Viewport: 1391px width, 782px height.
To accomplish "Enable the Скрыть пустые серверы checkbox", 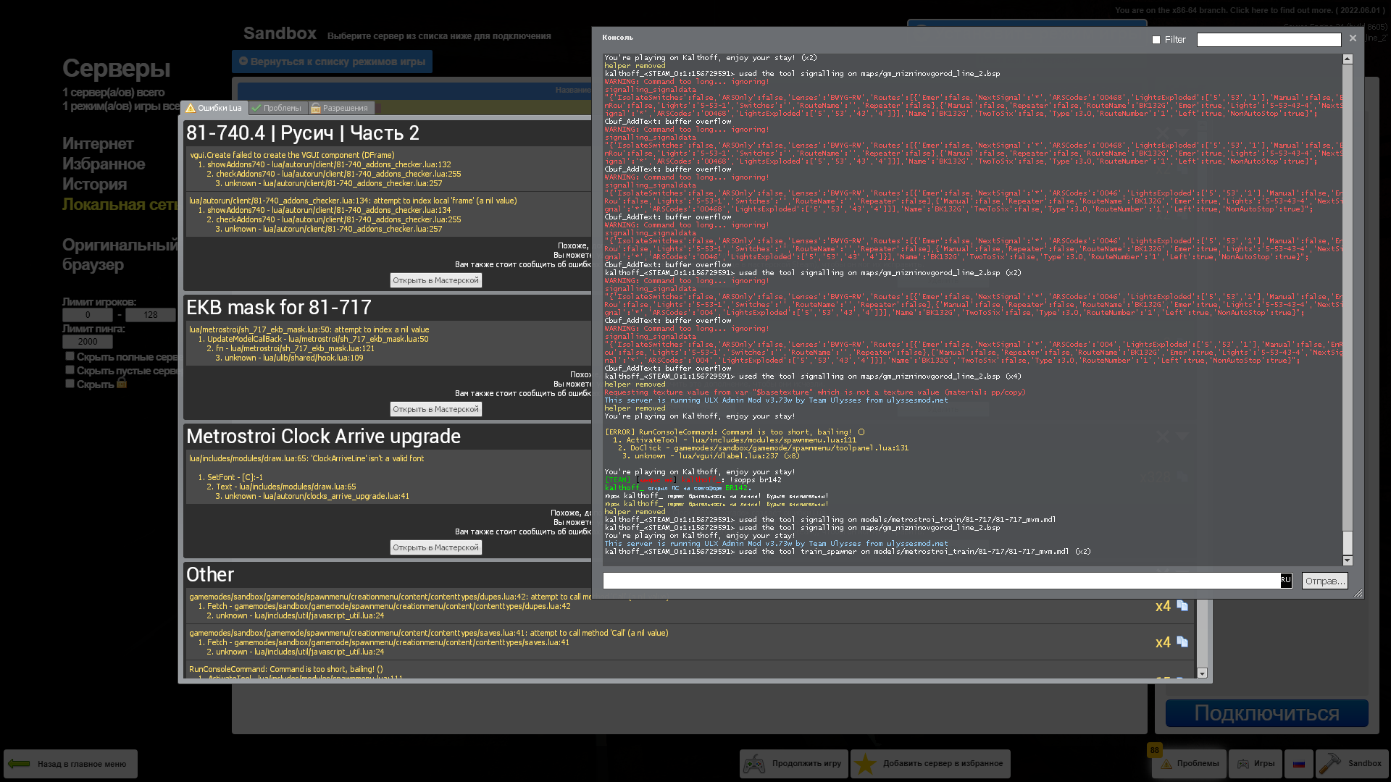I will [70, 369].
